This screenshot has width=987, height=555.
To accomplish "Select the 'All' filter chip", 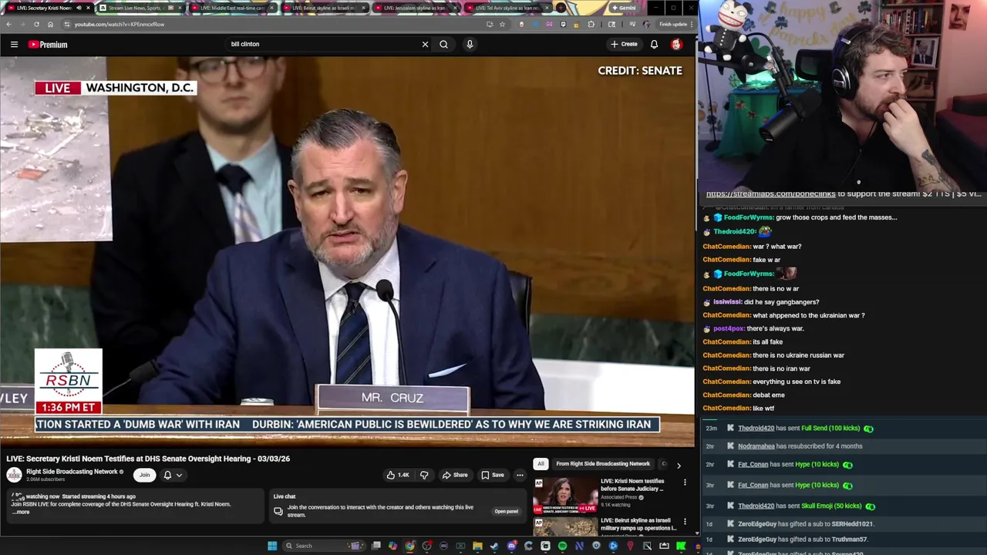I will coord(541,464).
